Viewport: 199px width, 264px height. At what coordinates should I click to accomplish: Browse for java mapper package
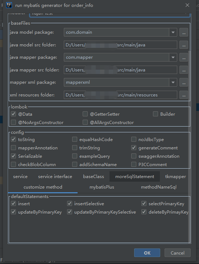pyautogui.click(x=184, y=57)
